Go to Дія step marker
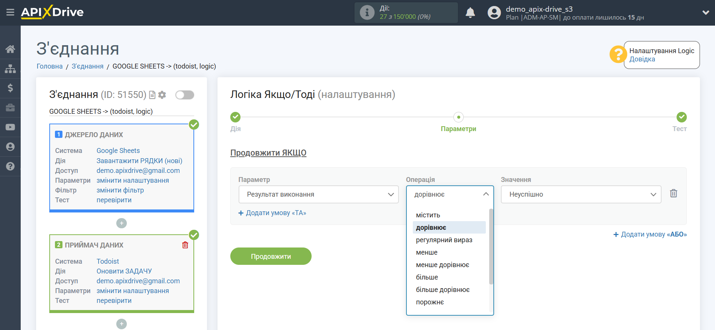Viewport: 715px width, 330px height. 236,117
